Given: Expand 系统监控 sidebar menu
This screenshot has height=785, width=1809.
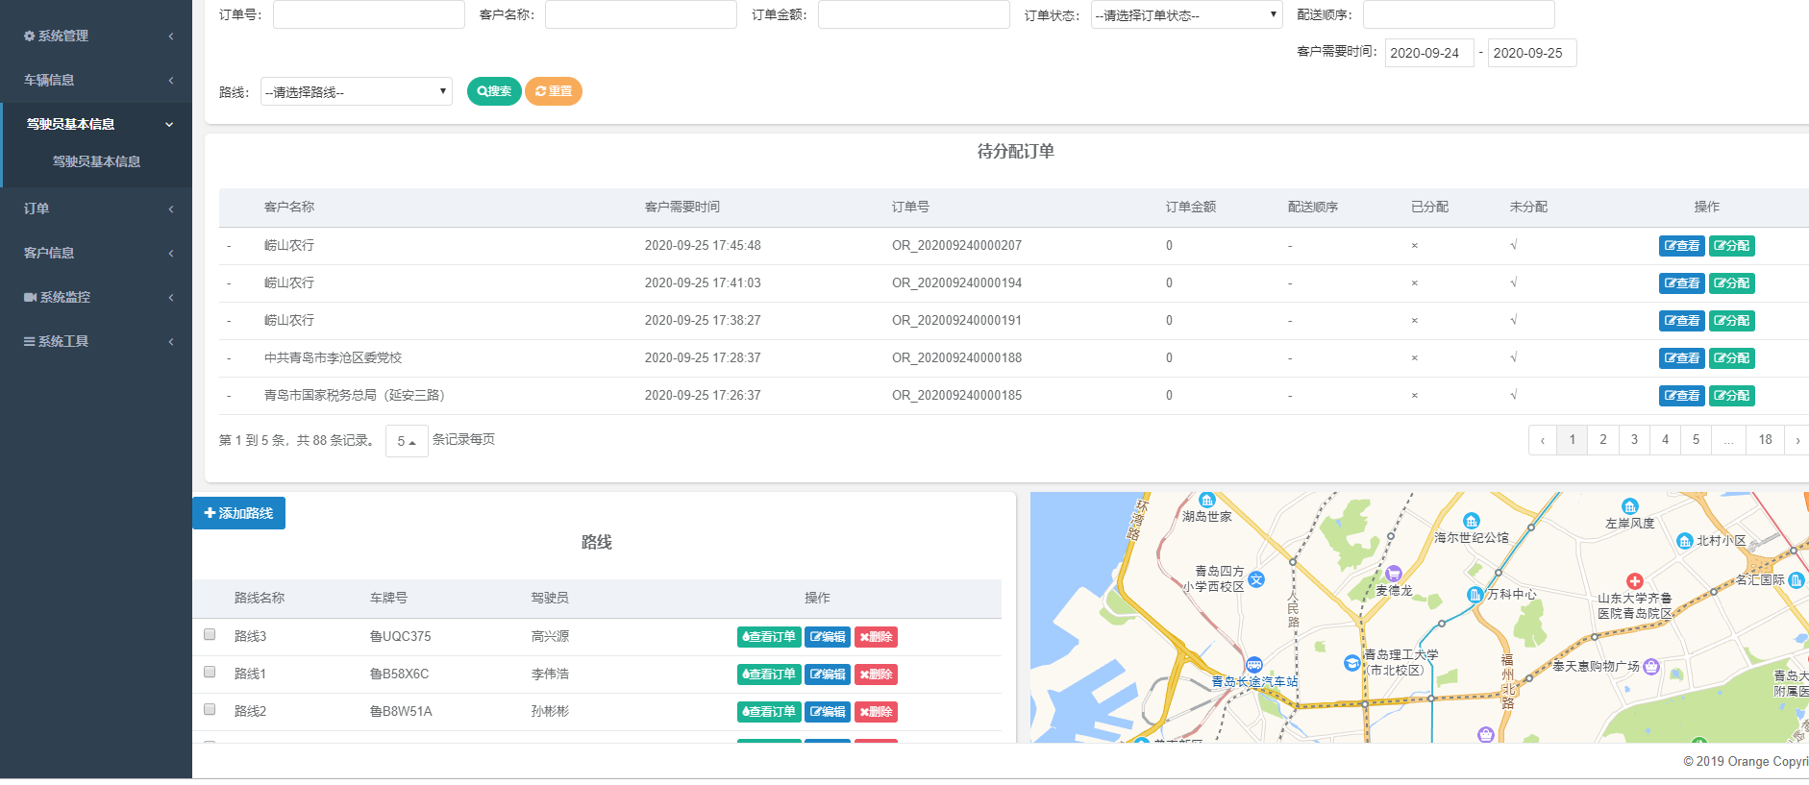Looking at the screenshot, I should 96,297.
